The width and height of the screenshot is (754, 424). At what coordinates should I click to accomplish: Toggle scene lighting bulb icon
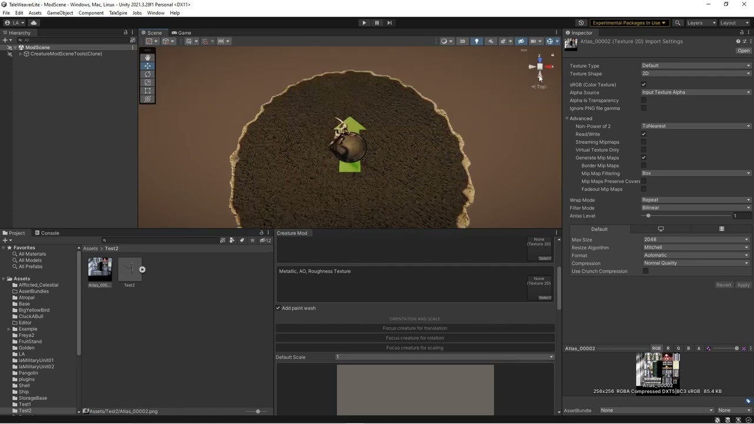pos(477,41)
